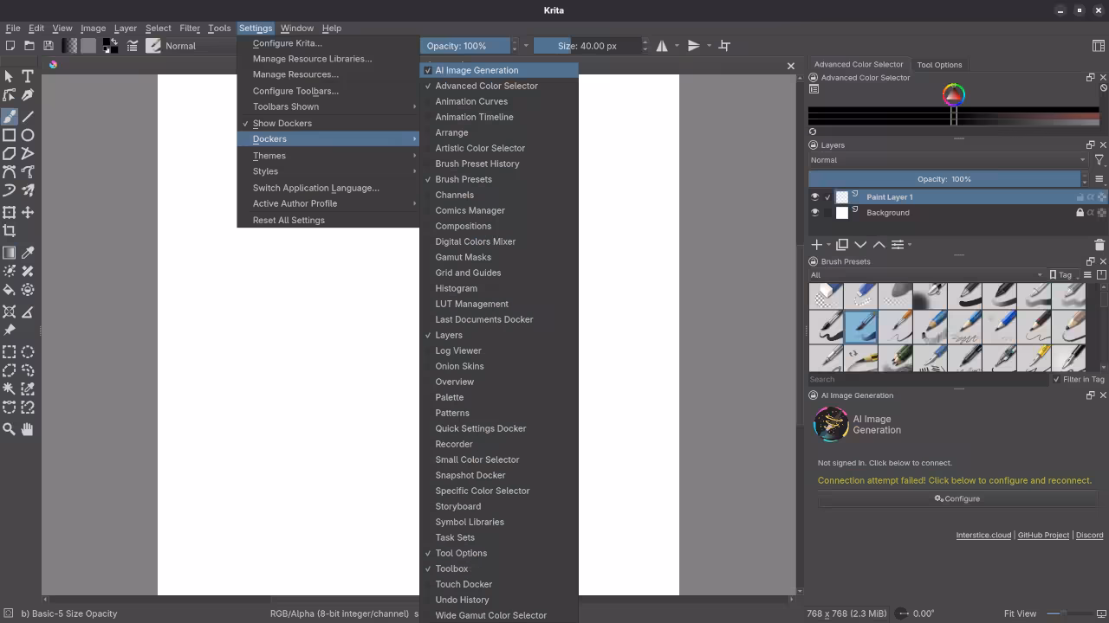Open the GitHub Project link

pyautogui.click(x=1045, y=535)
